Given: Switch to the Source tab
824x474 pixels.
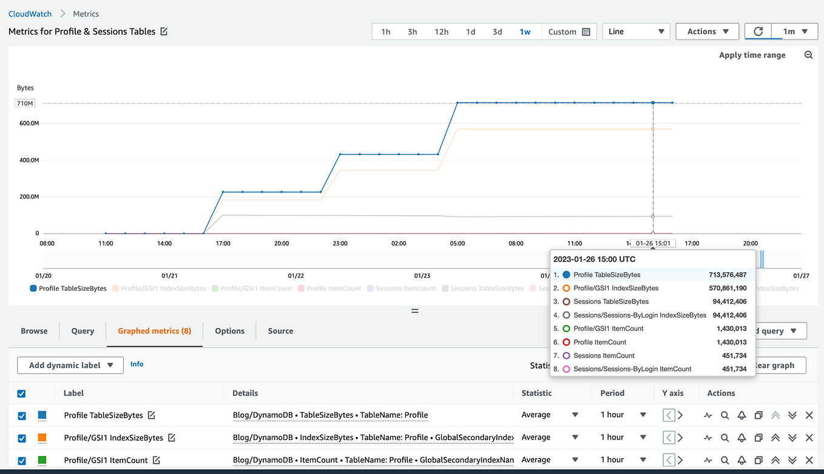Looking at the screenshot, I should (x=280, y=331).
